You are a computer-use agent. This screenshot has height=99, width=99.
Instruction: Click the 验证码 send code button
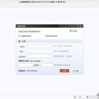[37, 65]
